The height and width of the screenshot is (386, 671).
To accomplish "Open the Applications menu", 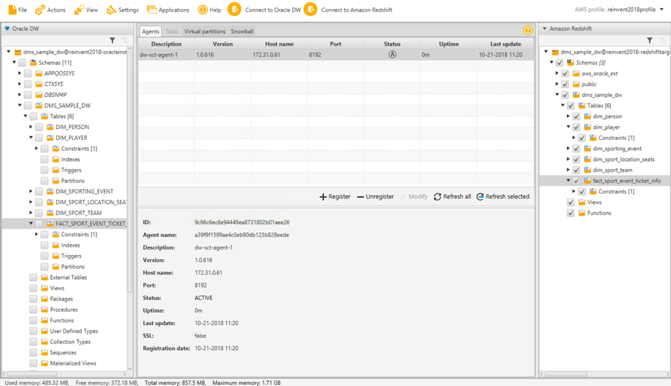I will click(x=168, y=10).
